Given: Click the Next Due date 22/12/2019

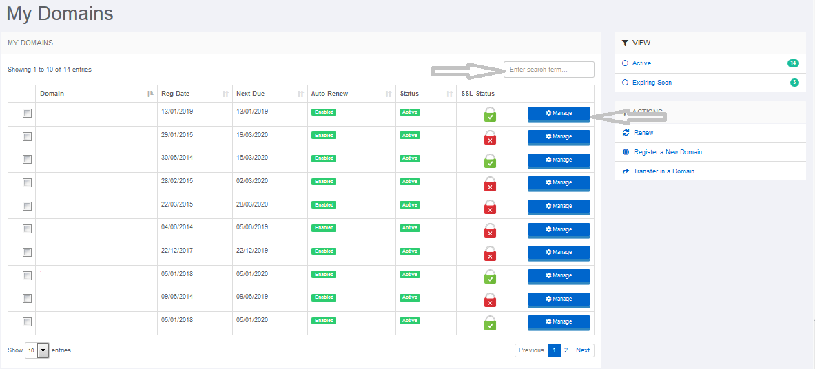Looking at the screenshot, I should (x=252, y=251).
